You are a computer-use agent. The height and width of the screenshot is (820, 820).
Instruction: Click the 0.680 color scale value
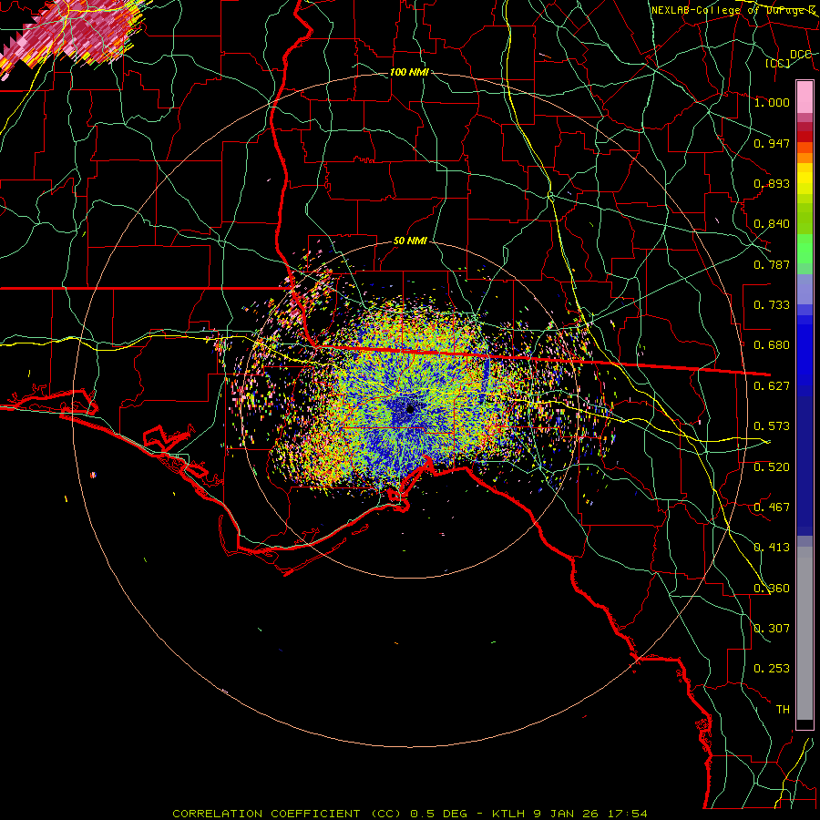click(x=772, y=345)
